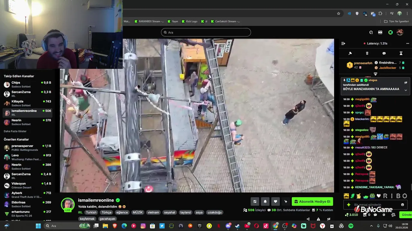Click the green Kick K icon in header
The width and height of the screenshot is (412, 231).
point(390,32)
